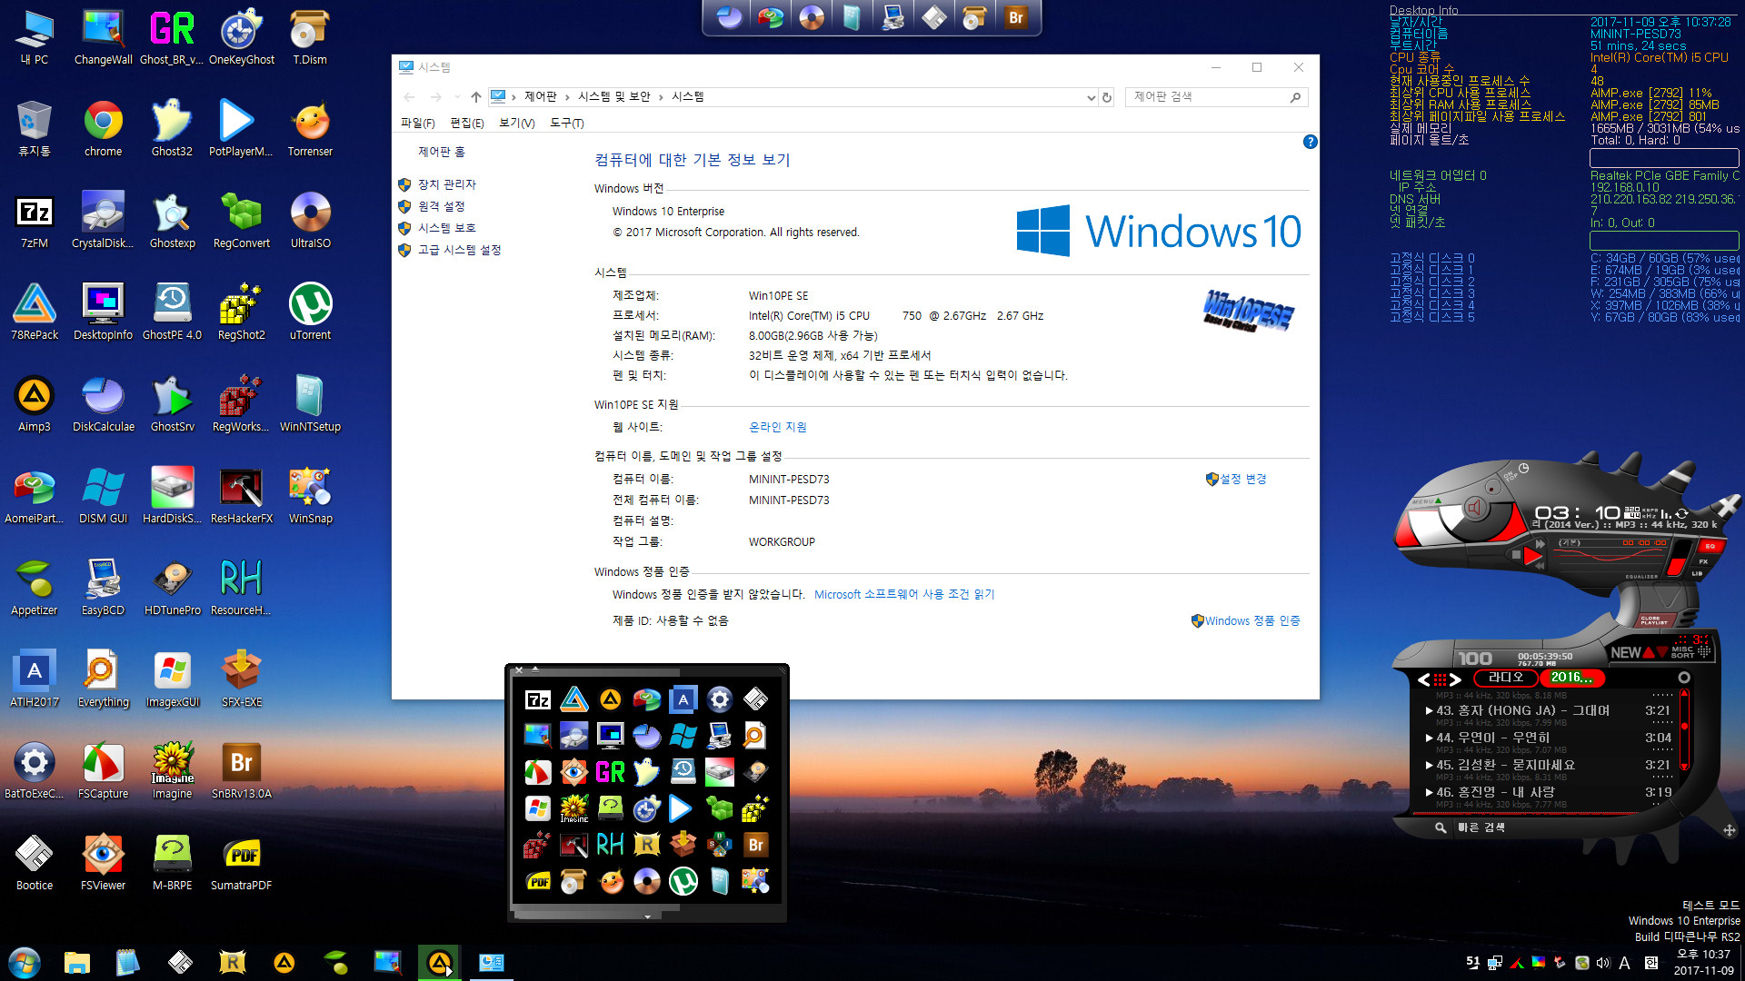Click Br icon in the top dock

pyautogui.click(x=1016, y=17)
